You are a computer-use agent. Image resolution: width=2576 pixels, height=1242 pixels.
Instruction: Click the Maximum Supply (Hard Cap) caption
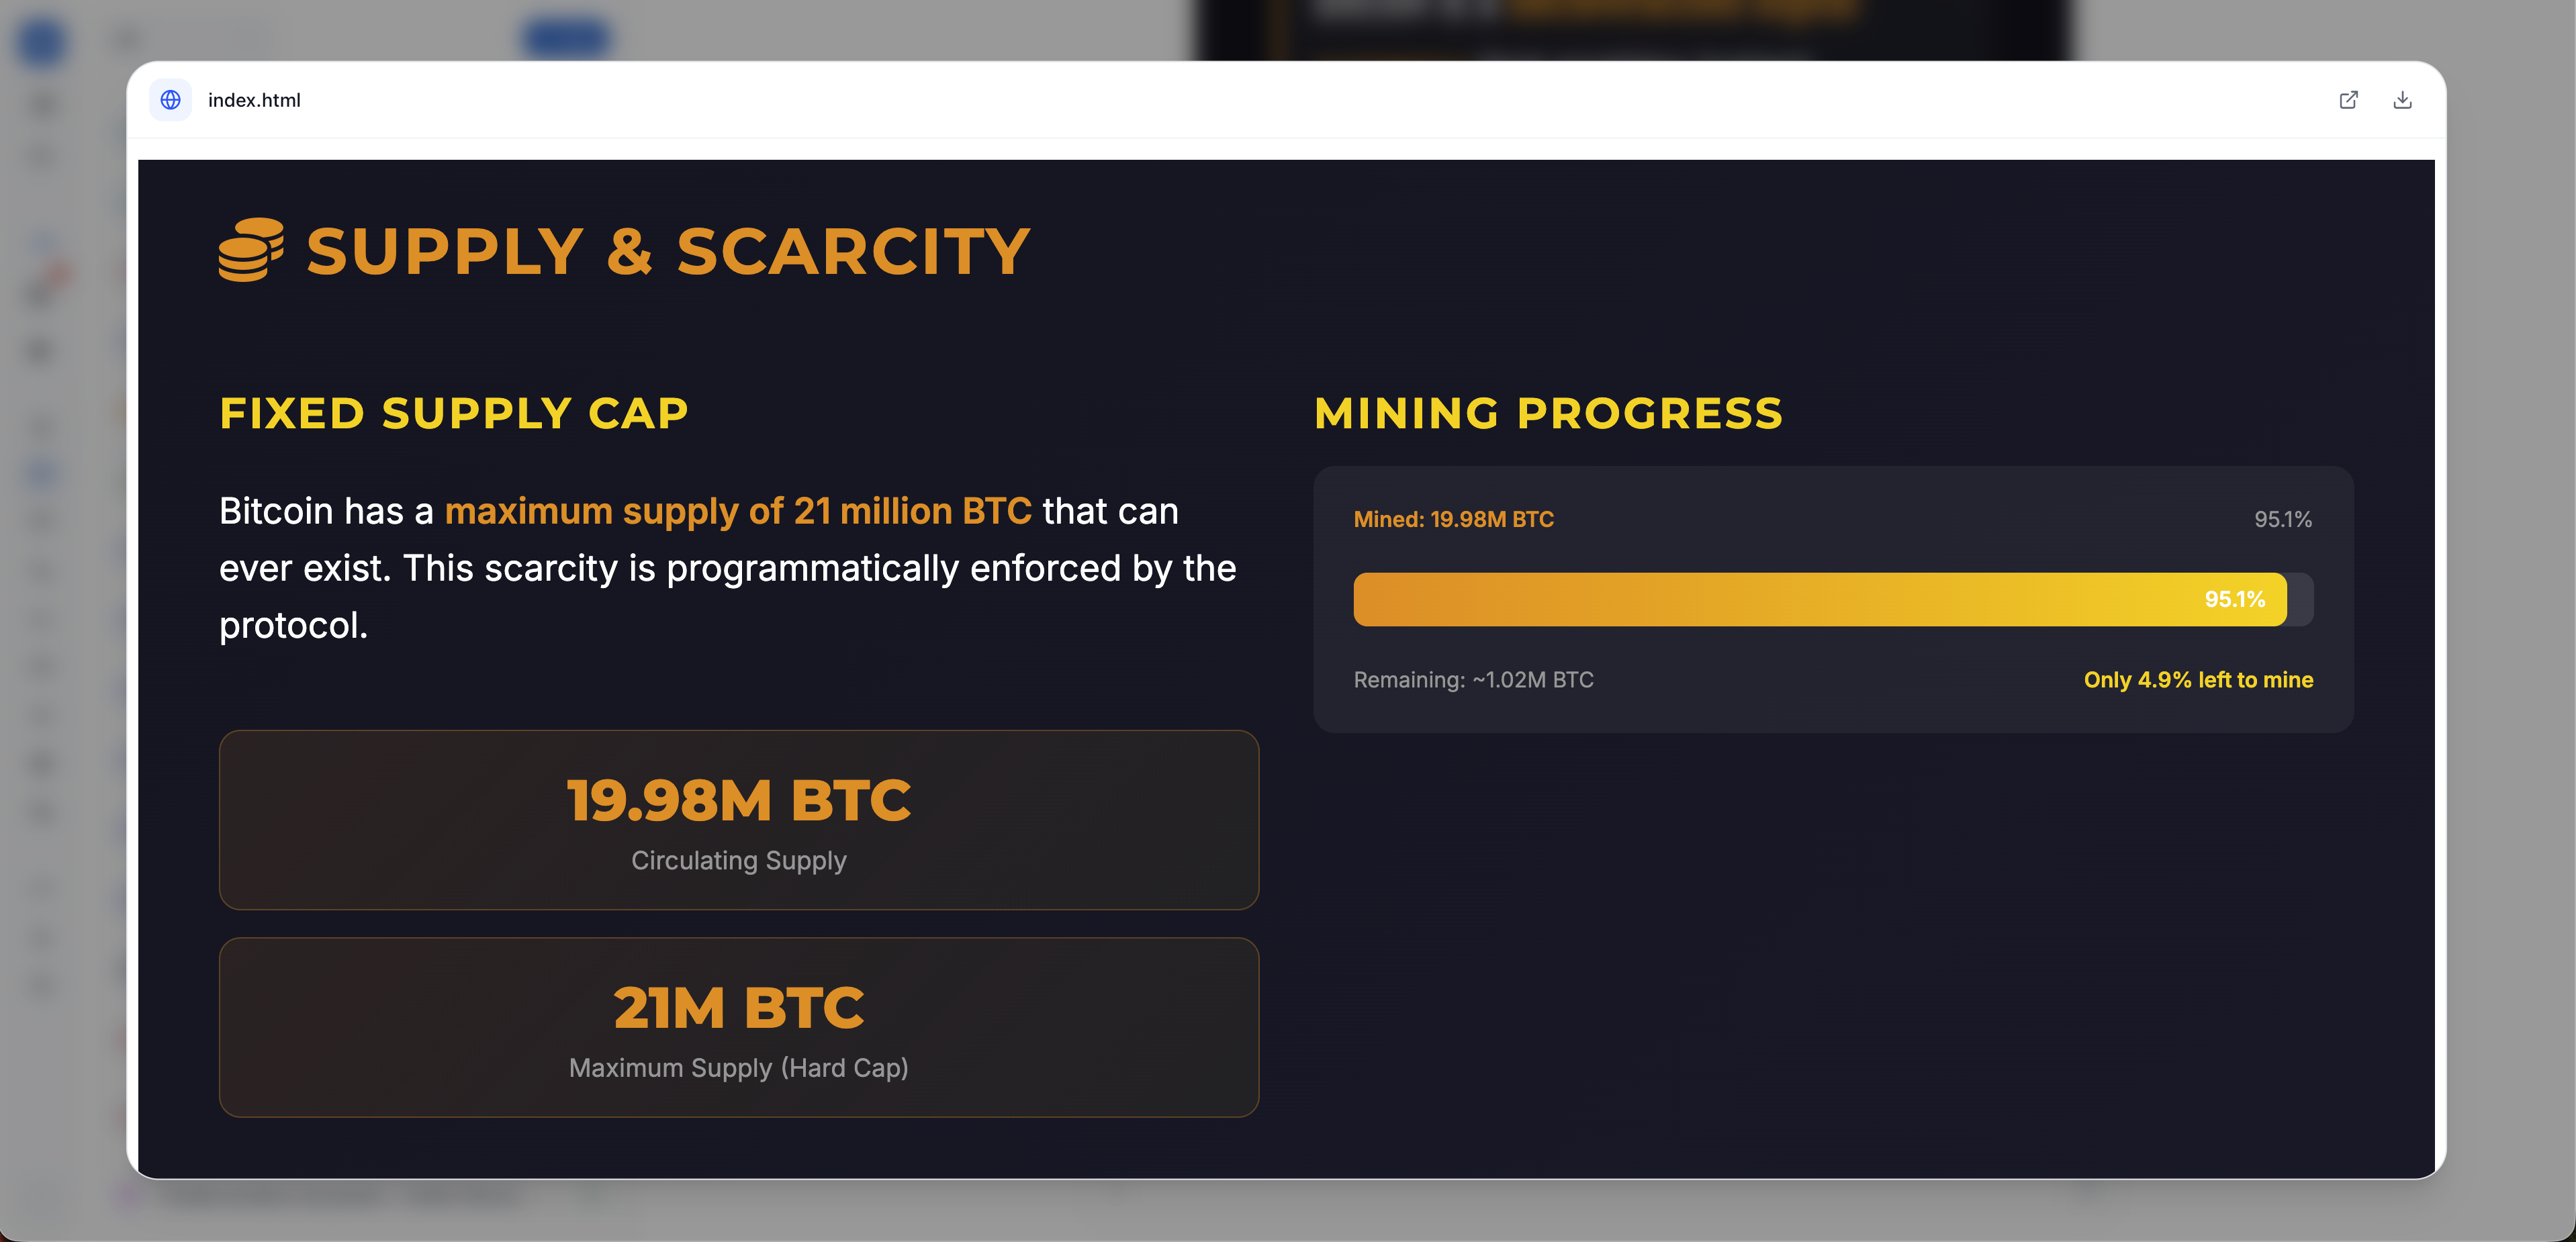click(739, 1068)
